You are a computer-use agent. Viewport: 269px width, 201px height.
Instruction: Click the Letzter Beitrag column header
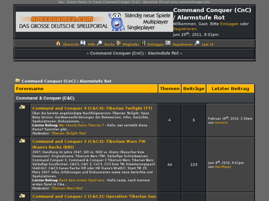230,89
